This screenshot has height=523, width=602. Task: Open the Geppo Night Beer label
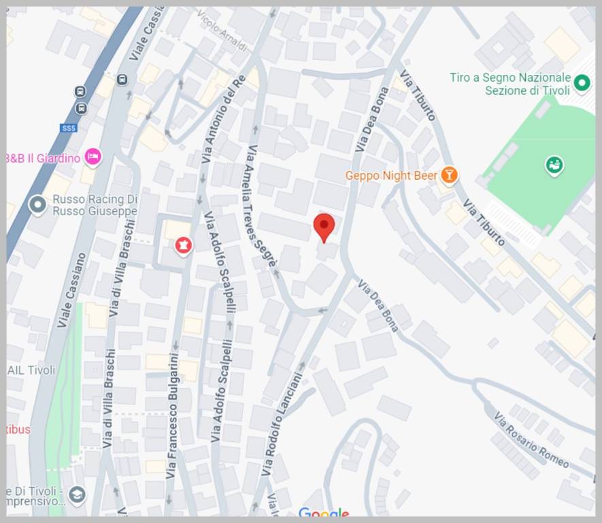[391, 176]
